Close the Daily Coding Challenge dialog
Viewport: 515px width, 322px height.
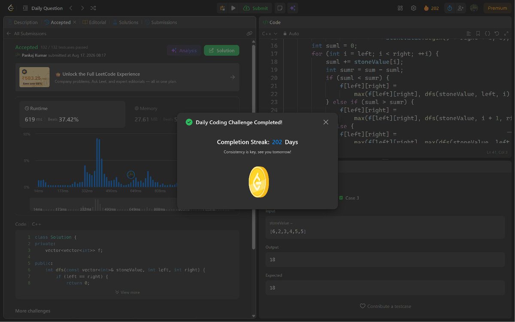[326, 122]
